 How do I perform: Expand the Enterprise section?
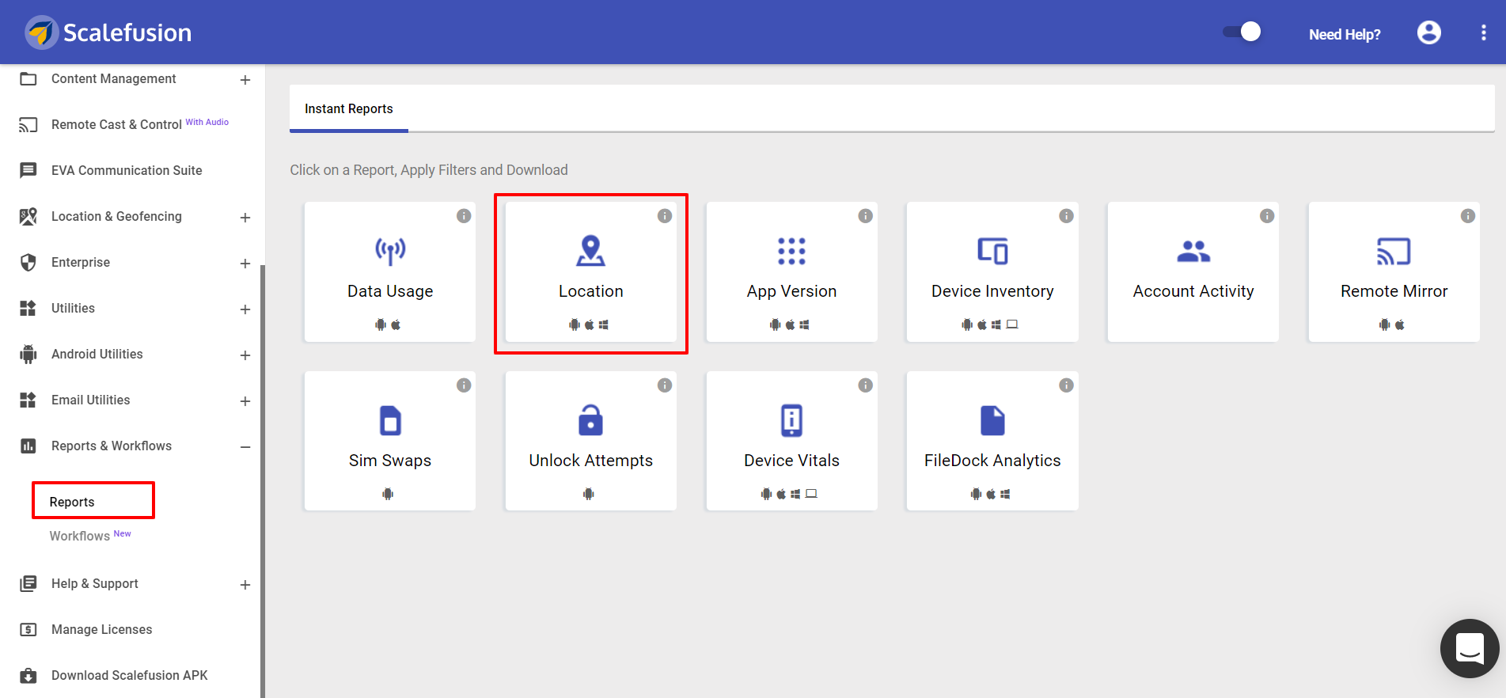click(x=245, y=264)
